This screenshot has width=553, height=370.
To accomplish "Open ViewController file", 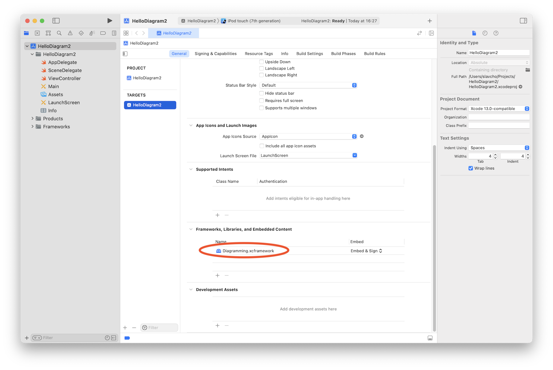I will point(64,78).
